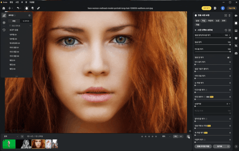The image size is (239, 151).
Task: Click the eraser-pen icon in skin section
Action: tap(230, 30)
